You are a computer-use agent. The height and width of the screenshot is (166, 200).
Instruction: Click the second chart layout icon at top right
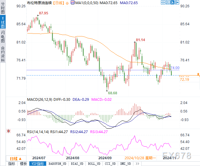(x=168, y=2)
